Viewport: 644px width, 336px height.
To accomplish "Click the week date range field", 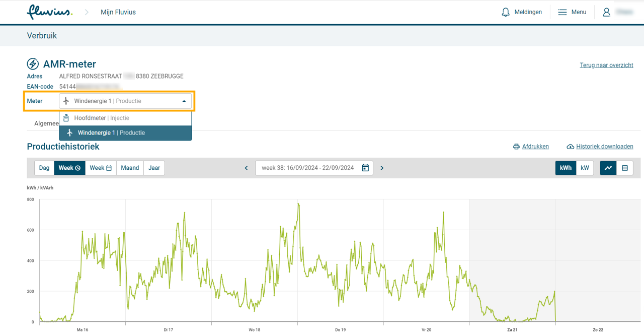I will pyautogui.click(x=307, y=168).
